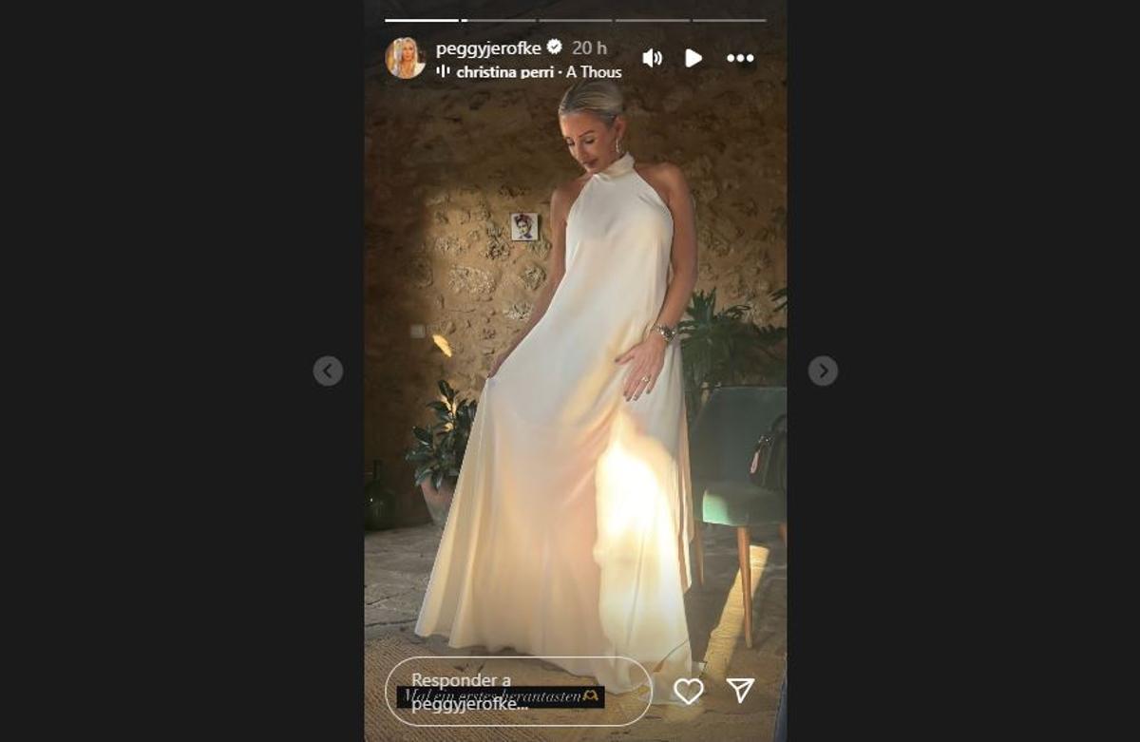The image size is (1140, 742).
Task: Go to the previous story with left arrow
Action: pyautogui.click(x=328, y=371)
